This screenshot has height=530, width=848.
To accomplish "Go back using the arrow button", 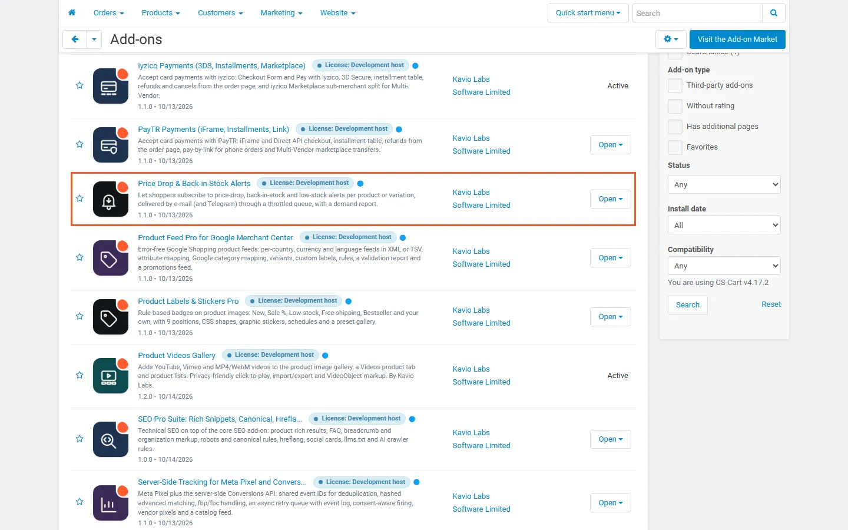I will coord(75,39).
